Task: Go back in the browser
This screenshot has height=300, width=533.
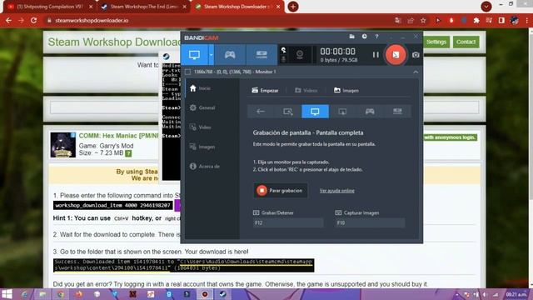Action: coord(8,20)
